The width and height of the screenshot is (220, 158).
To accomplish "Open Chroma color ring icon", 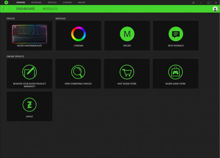I will (78, 34).
